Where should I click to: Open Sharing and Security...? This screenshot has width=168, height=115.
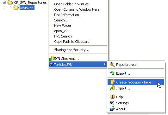click(x=72, y=50)
